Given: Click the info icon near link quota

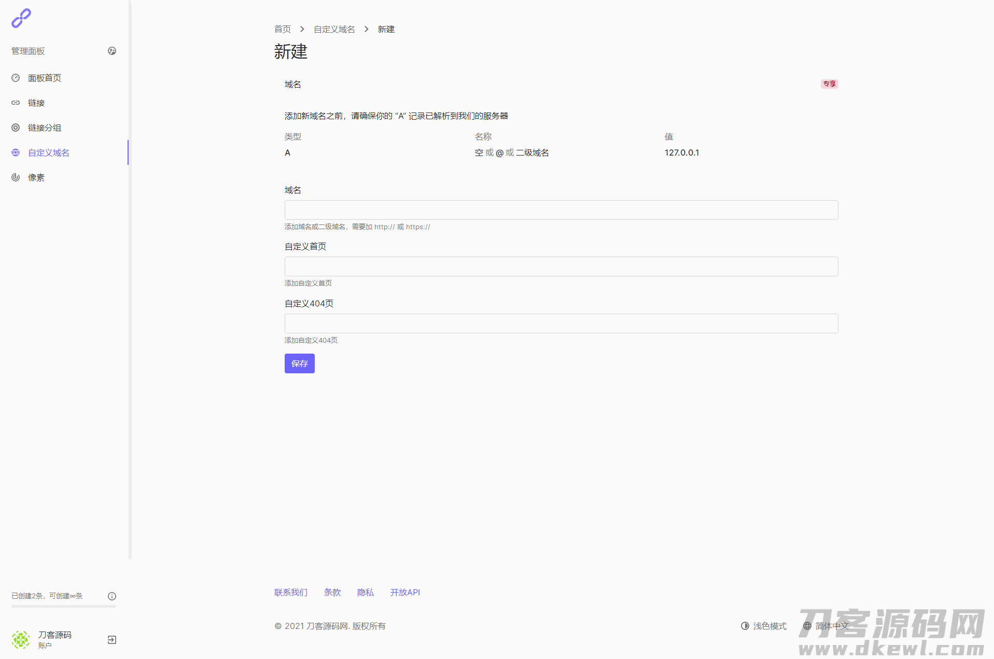Looking at the screenshot, I should (112, 596).
